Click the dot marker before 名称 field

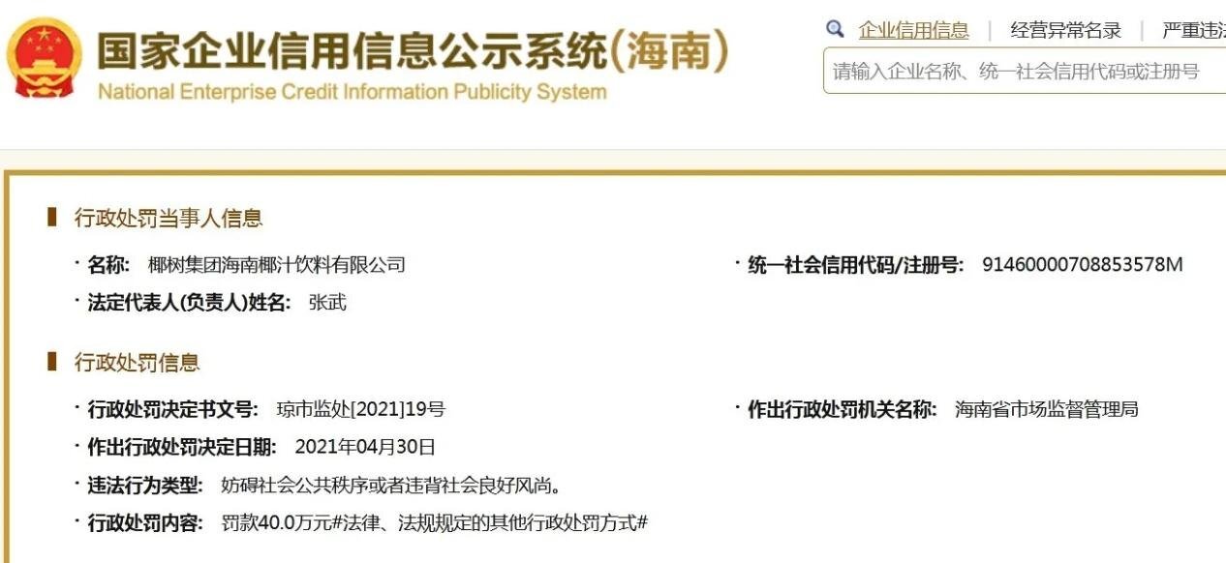click(x=76, y=261)
